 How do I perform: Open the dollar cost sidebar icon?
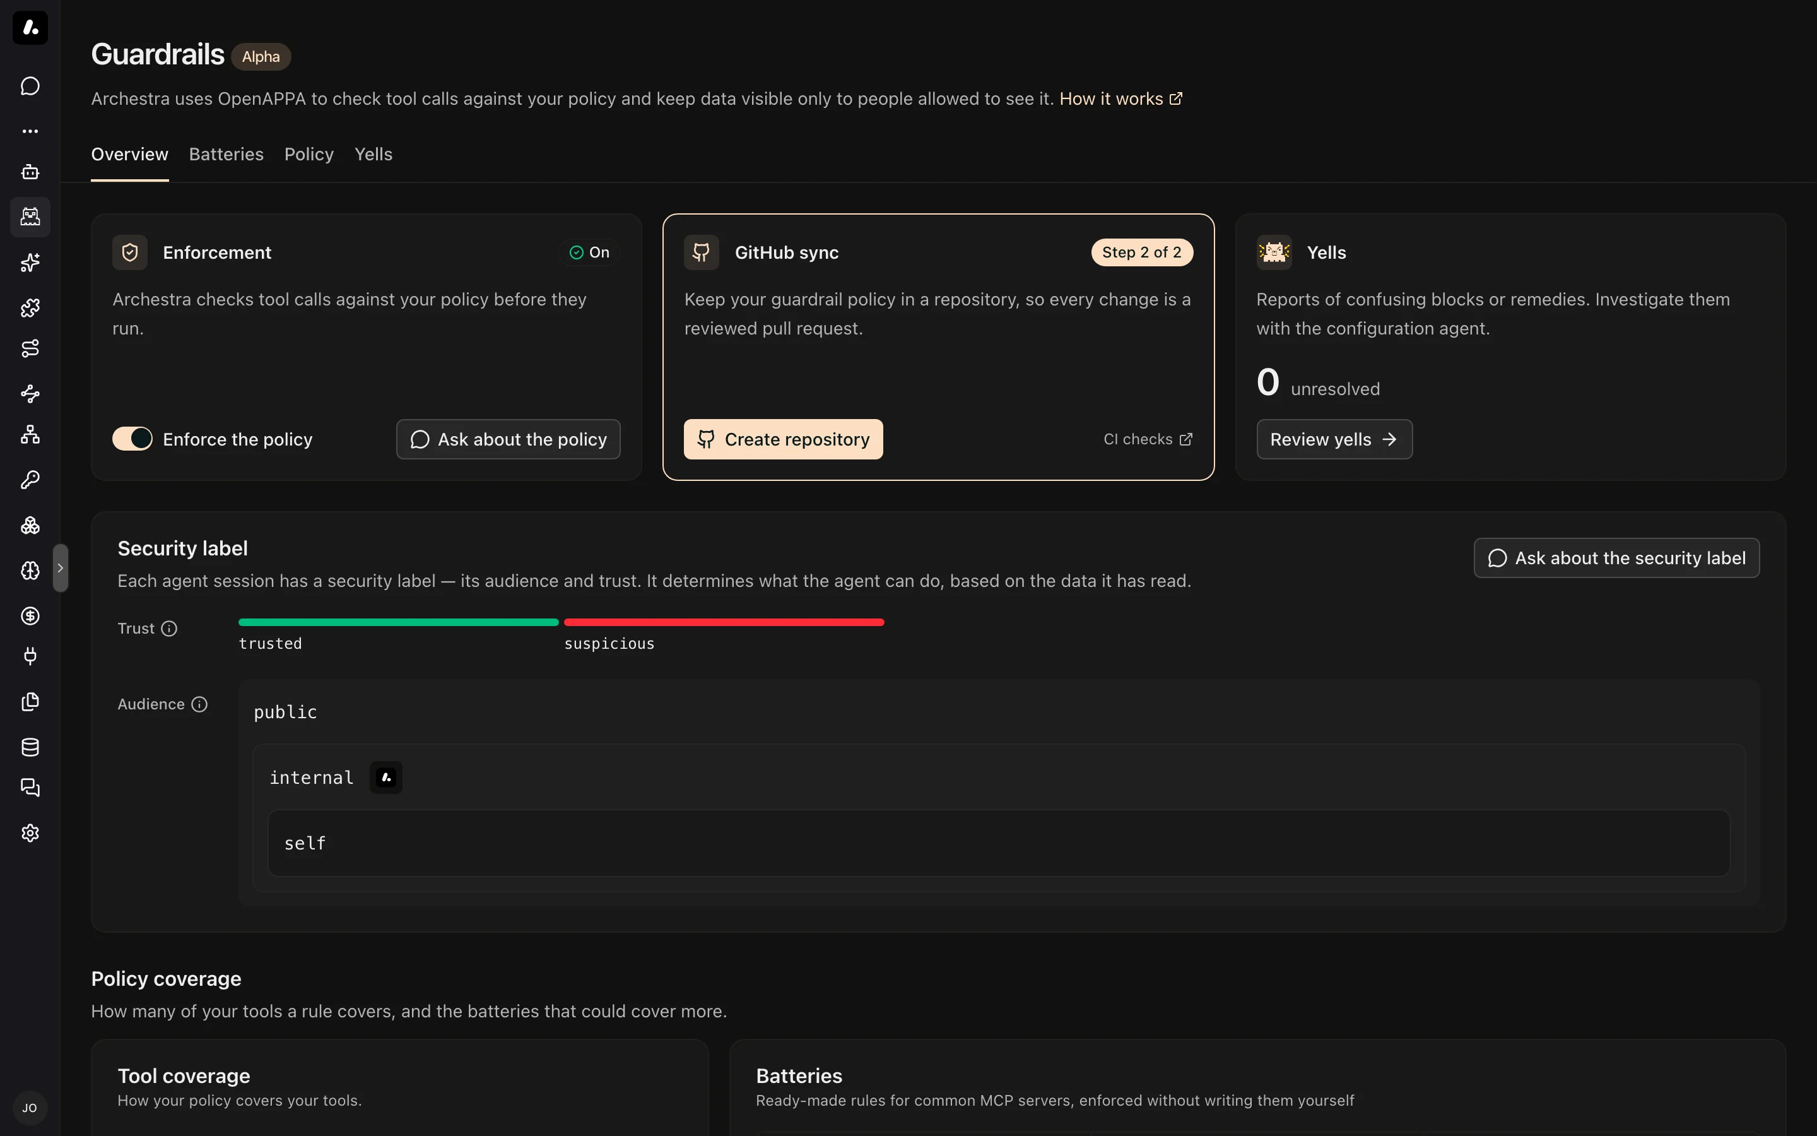pyautogui.click(x=30, y=616)
